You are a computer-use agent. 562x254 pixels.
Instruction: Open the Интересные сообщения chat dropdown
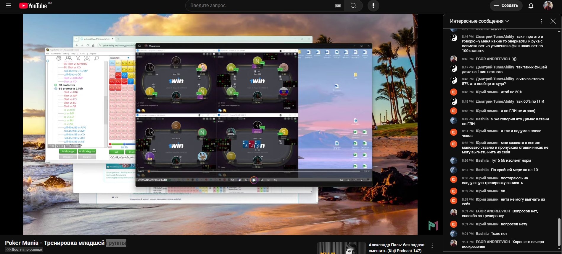(479, 21)
